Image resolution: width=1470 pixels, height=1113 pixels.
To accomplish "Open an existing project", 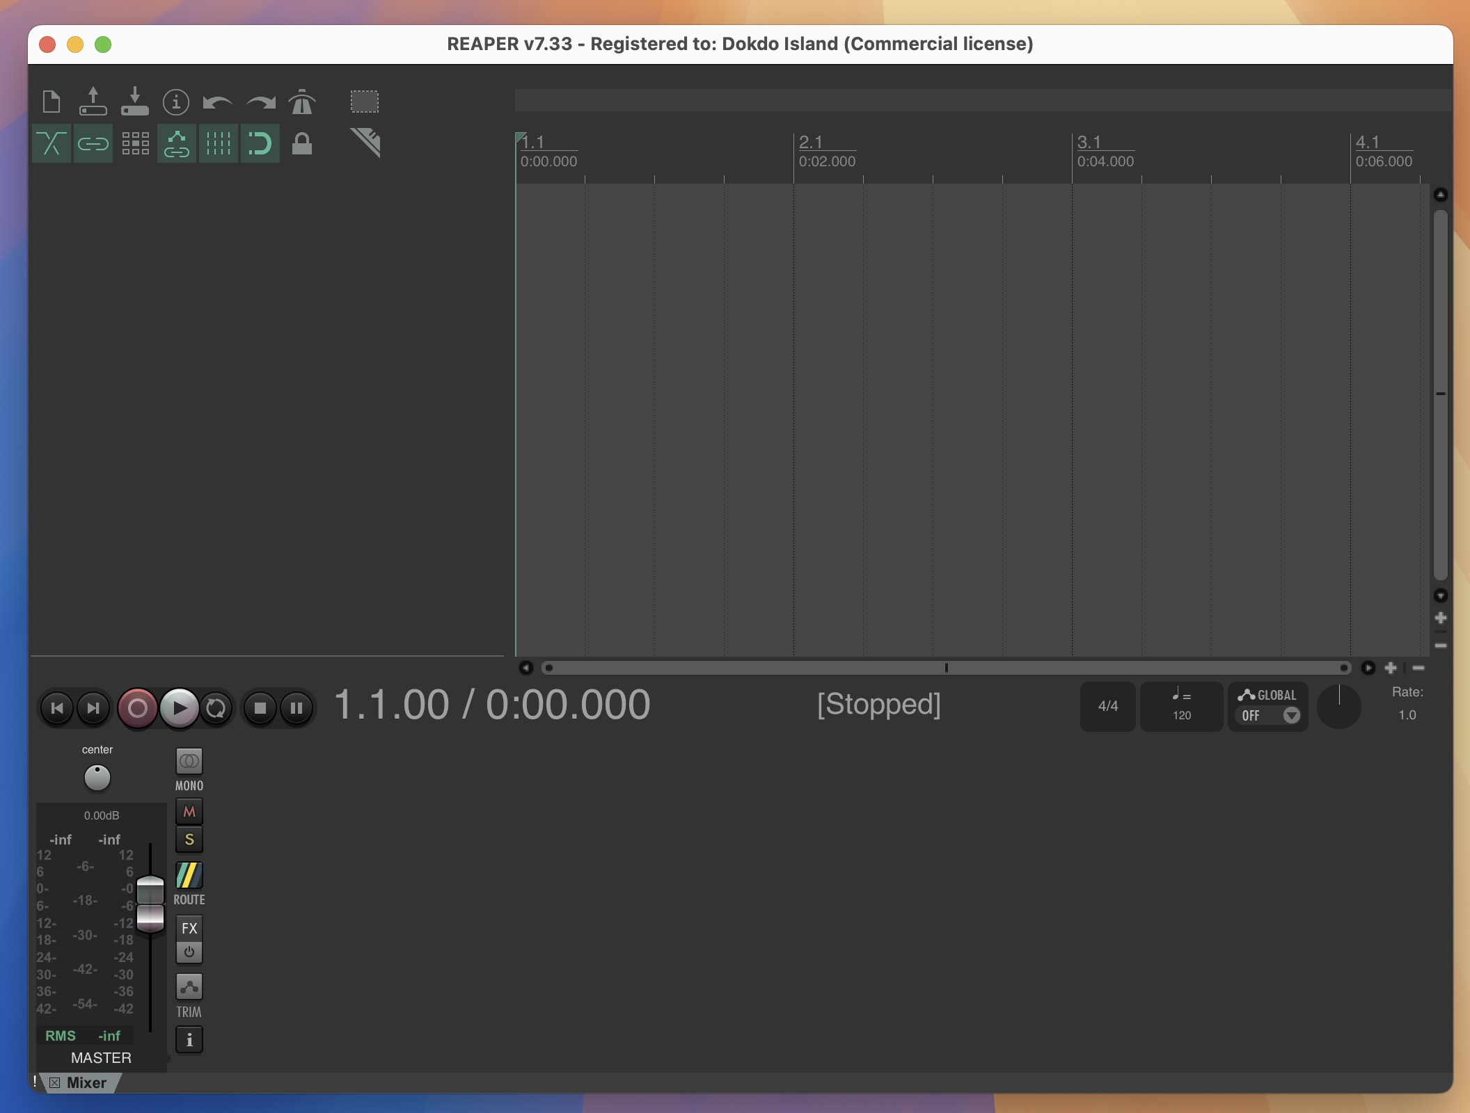I will coord(93,102).
